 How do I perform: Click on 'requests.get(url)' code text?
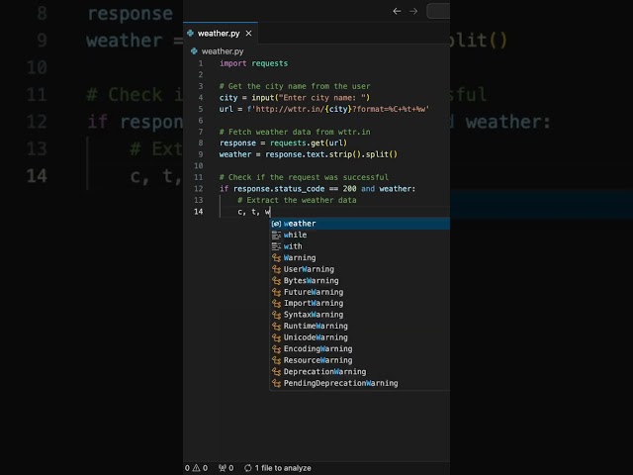pyautogui.click(x=309, y=142)
